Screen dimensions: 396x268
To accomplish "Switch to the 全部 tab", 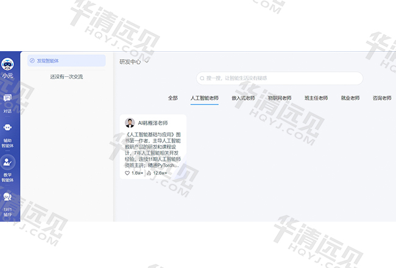I will pyautogui.click(x=173, y=98).
